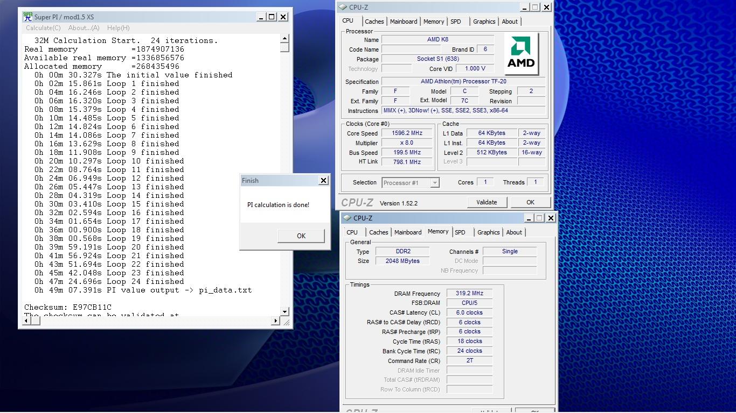
Task: Click OK in the top CPU-Z window
Action: click(x=530, y=202)
